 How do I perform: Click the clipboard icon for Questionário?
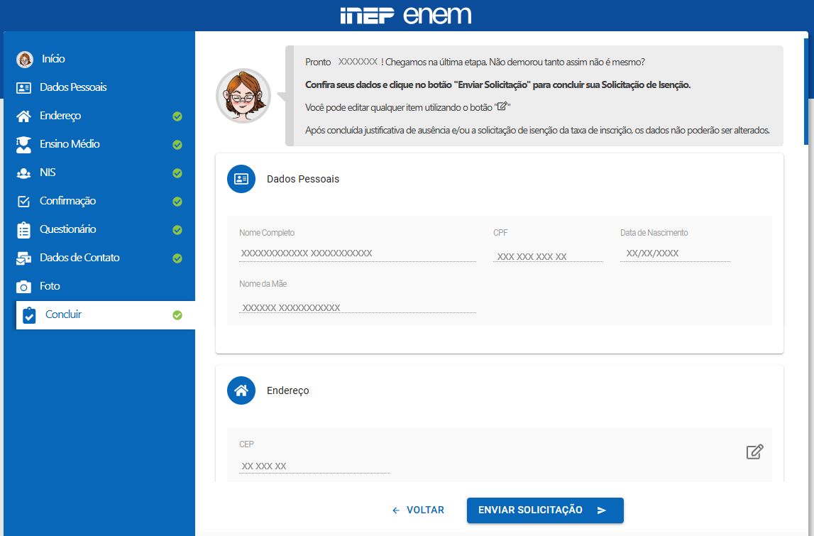[x=24, y=229]
